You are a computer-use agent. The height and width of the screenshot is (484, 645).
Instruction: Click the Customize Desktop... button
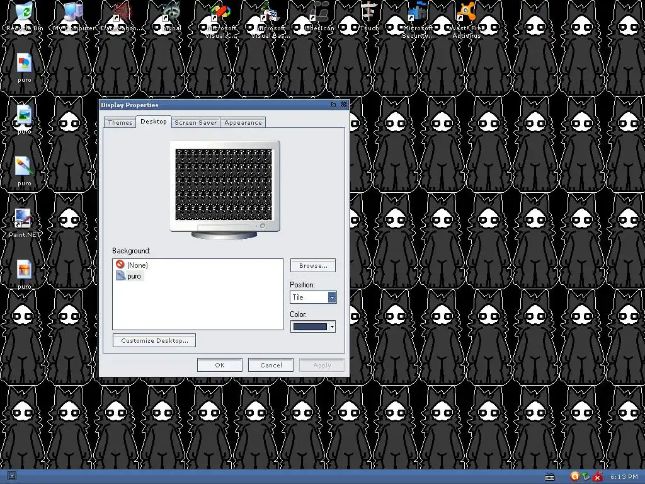154,340
